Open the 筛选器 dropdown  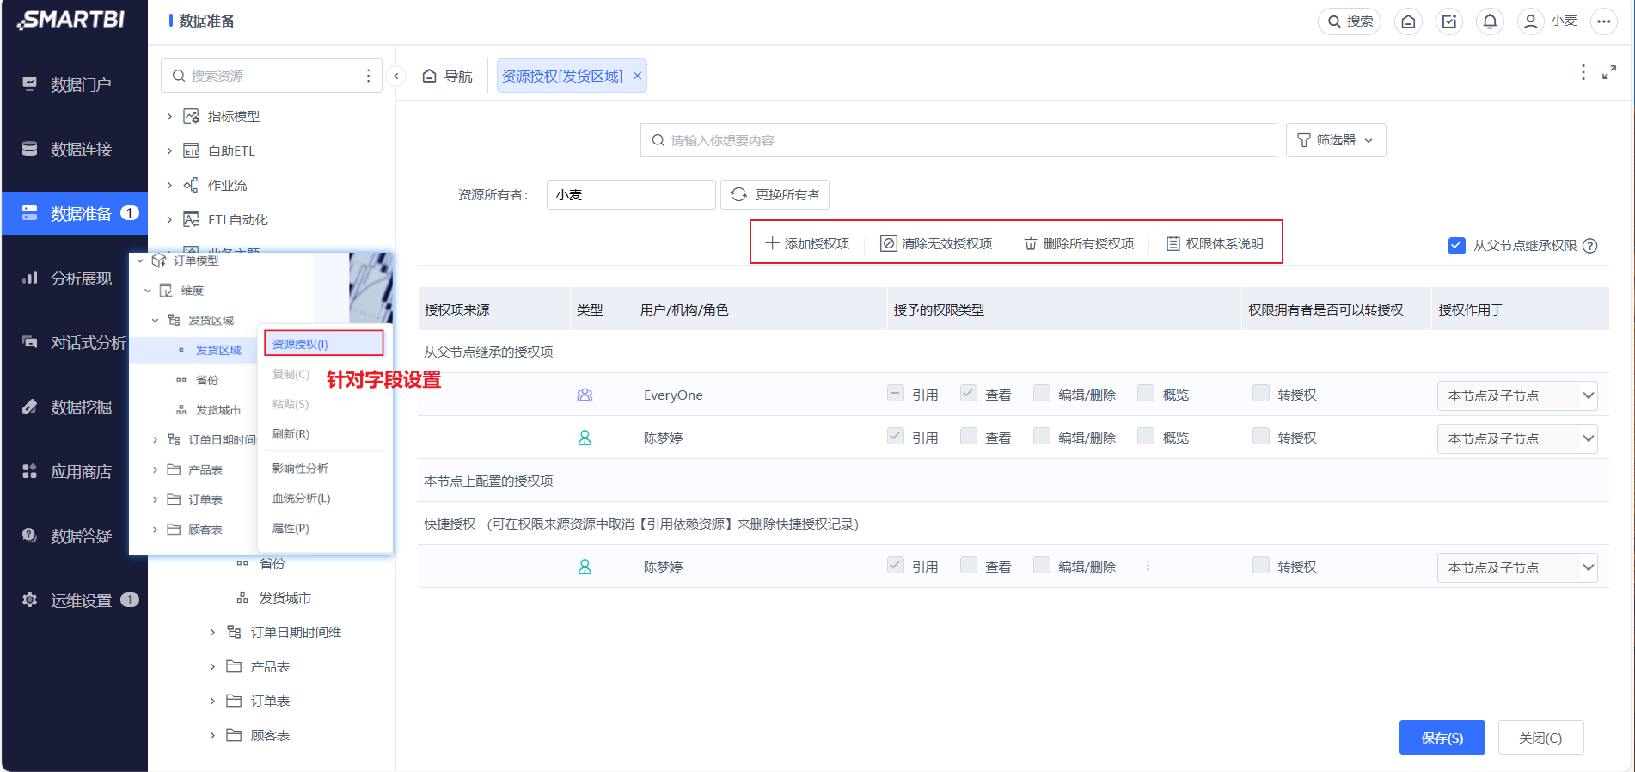coord(1336,140)
